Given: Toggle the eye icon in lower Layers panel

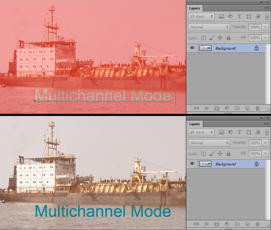Looking at the screenshot, I should [193, 164].
